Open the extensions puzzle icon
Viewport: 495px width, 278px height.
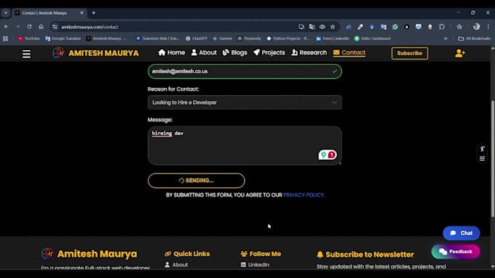point(442,27)
